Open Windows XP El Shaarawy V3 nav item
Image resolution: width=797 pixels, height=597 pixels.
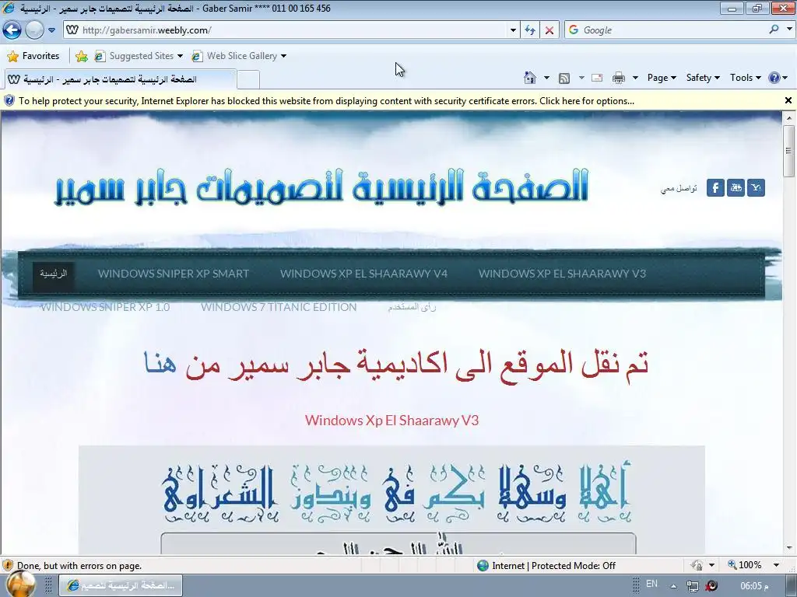click(562, 274)
